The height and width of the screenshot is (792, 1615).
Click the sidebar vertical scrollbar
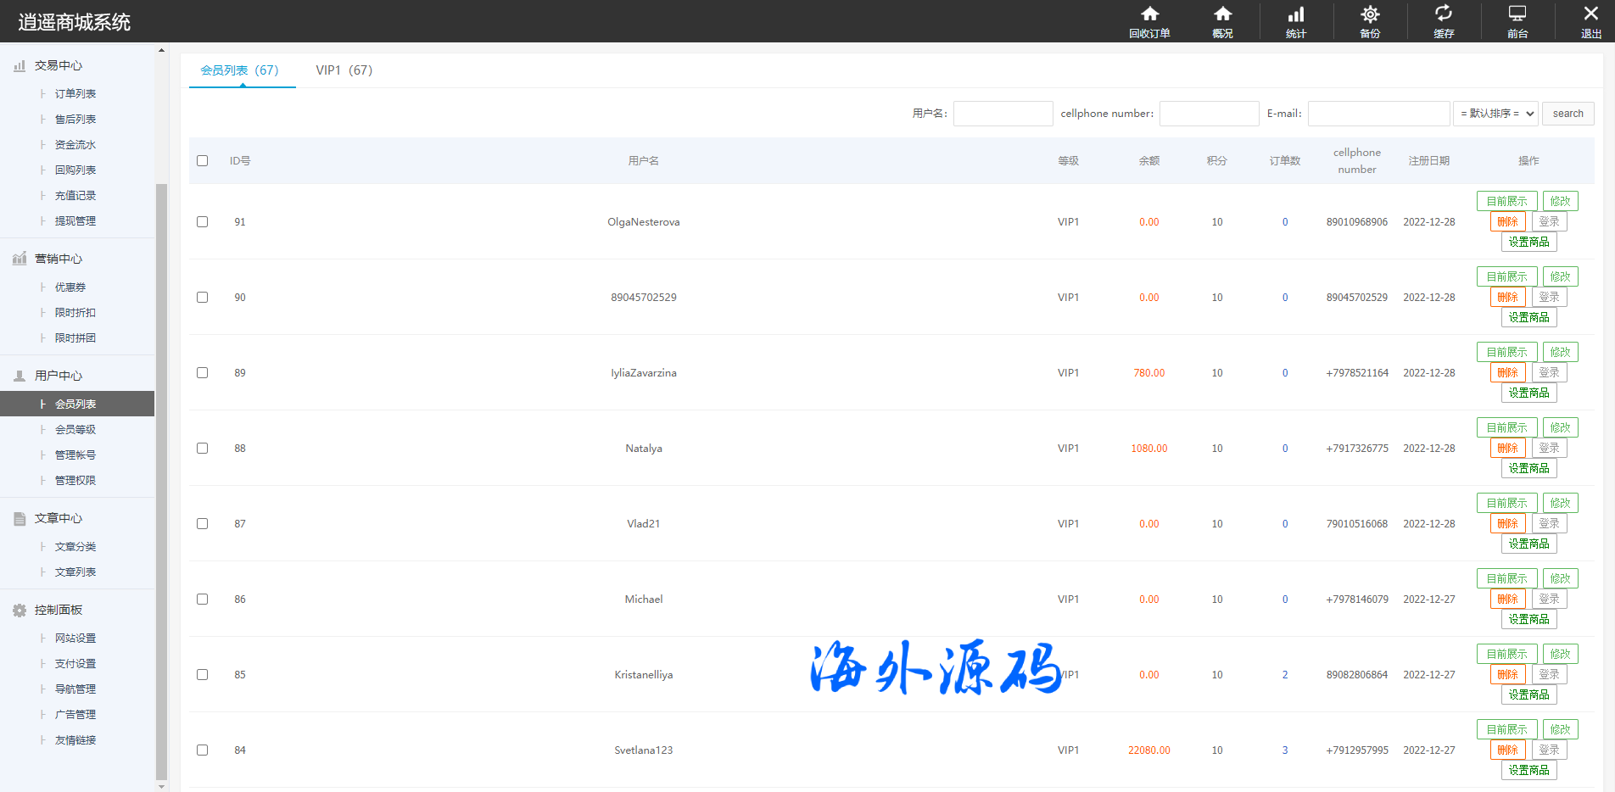coord(161,475)
